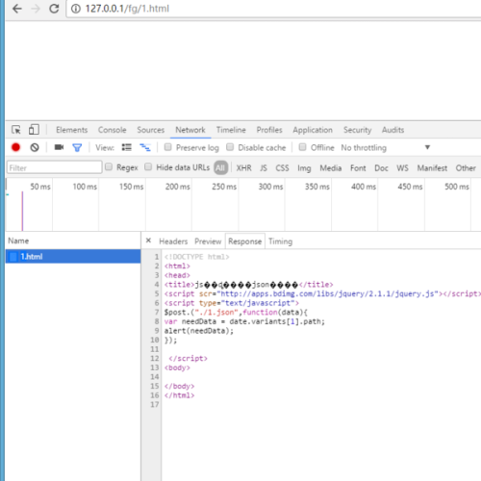Filter requests by CSS
This screenshot has height=481, width=481.
[x=282, y=168]
